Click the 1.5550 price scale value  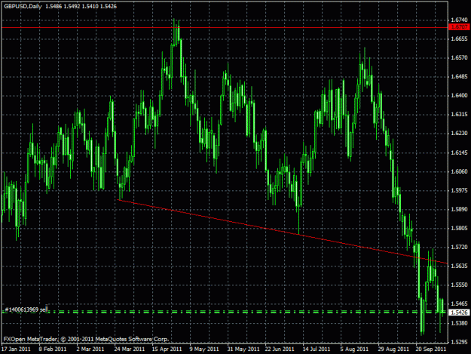coord(459,285)
